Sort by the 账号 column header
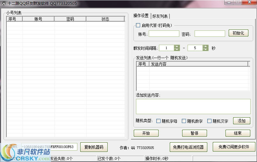The image size is (257, 162). 38,19
